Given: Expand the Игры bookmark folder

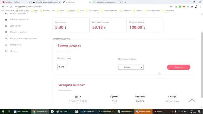Looking at the screenshot, I should click(x=35, y=10).
